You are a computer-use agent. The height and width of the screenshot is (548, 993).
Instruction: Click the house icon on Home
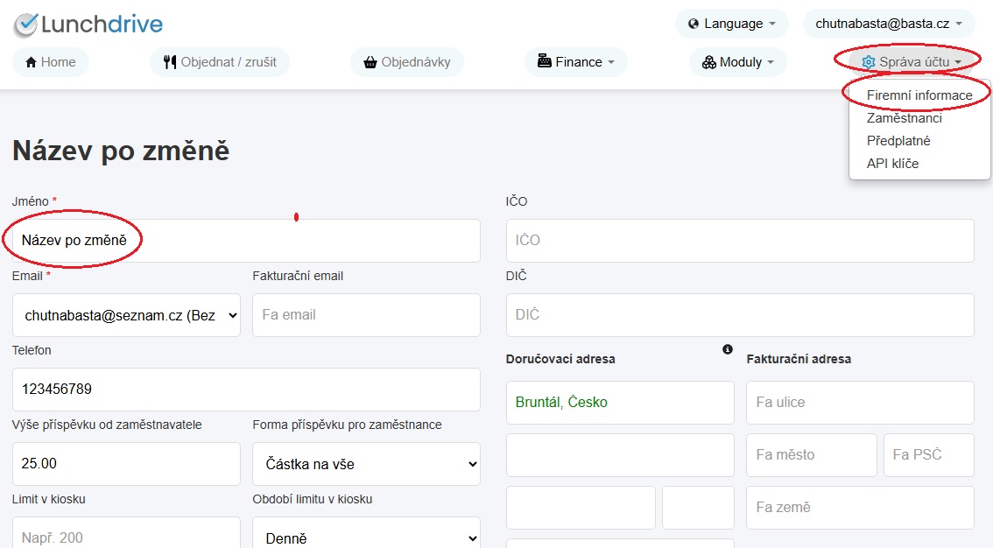(31, 62)
